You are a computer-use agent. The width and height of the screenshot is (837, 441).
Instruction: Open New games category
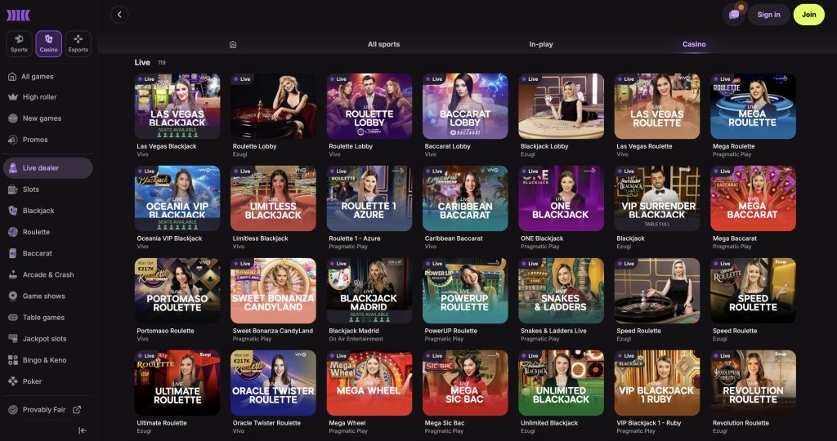coord(47,118)
